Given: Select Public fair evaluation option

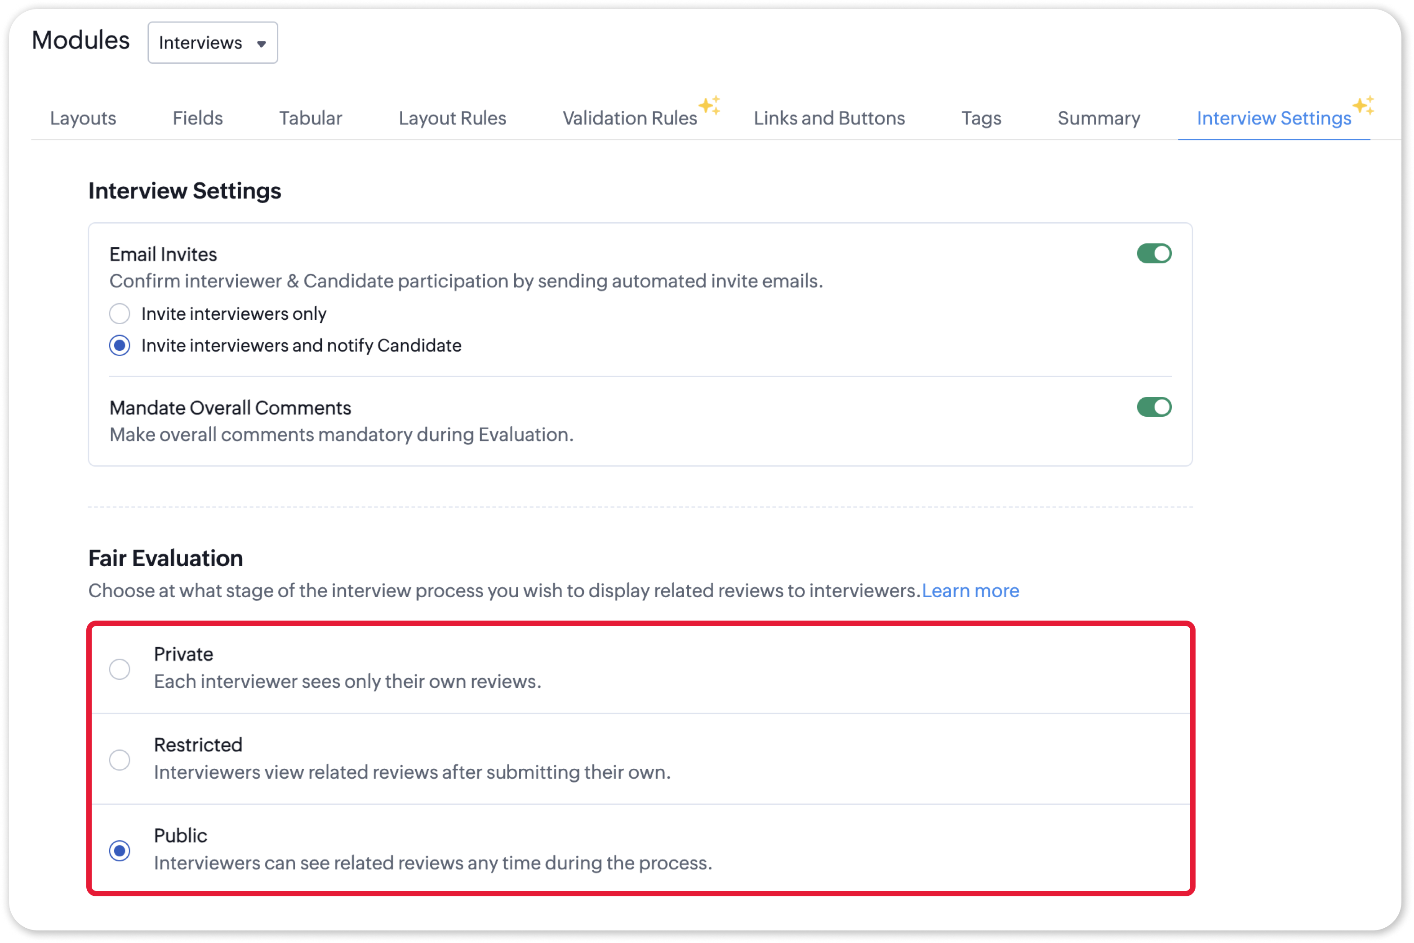Looking at the screenshot, I should (x=120, y=850).
